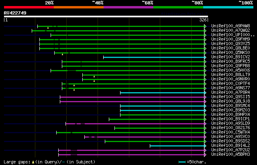Click the green alignment bar for A7QWQ2

tap(118, 31)
